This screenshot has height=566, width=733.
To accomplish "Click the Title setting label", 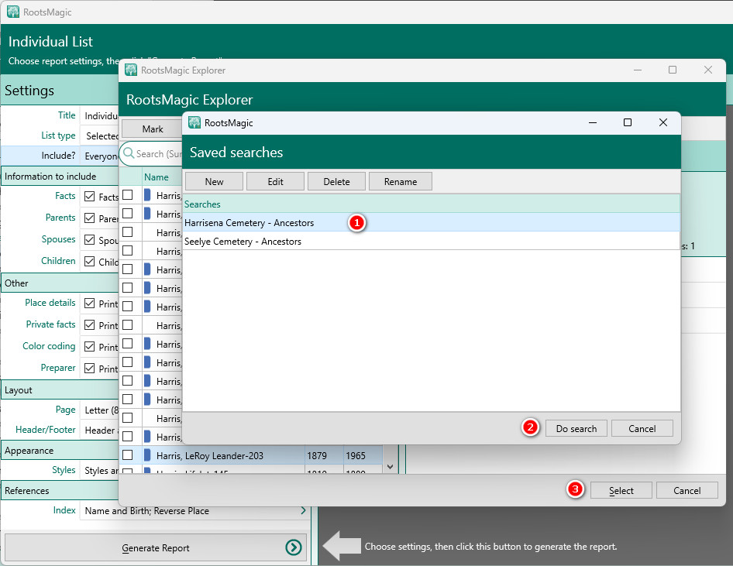I will coord(67,115).
